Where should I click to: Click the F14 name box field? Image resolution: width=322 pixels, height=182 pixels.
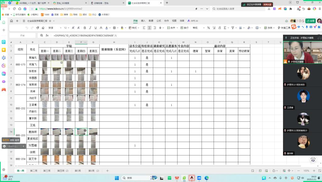pos(22,36)
